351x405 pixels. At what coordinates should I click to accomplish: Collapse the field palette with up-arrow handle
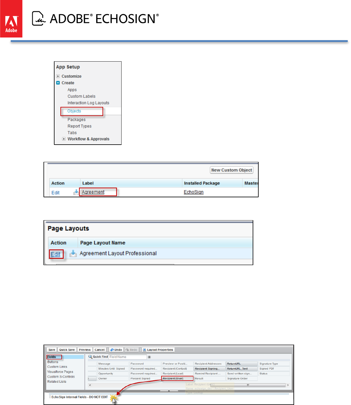click(x=169, y=391)
